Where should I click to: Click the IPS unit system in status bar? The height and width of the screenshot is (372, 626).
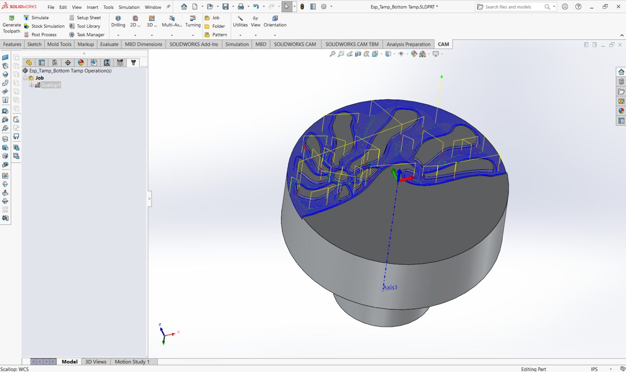(594, 369)
